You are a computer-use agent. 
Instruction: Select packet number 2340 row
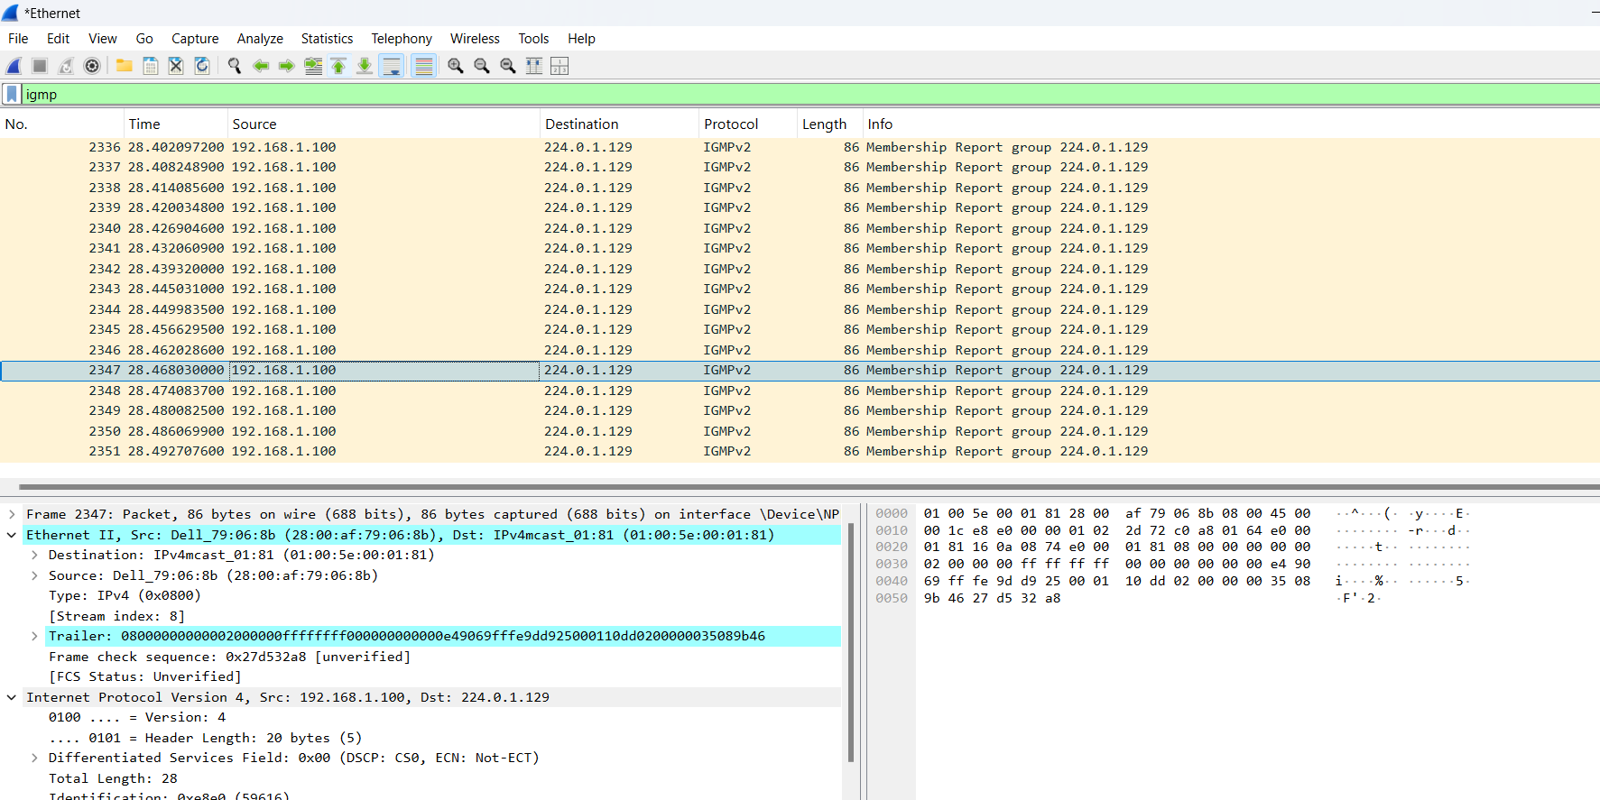[800, 228]
